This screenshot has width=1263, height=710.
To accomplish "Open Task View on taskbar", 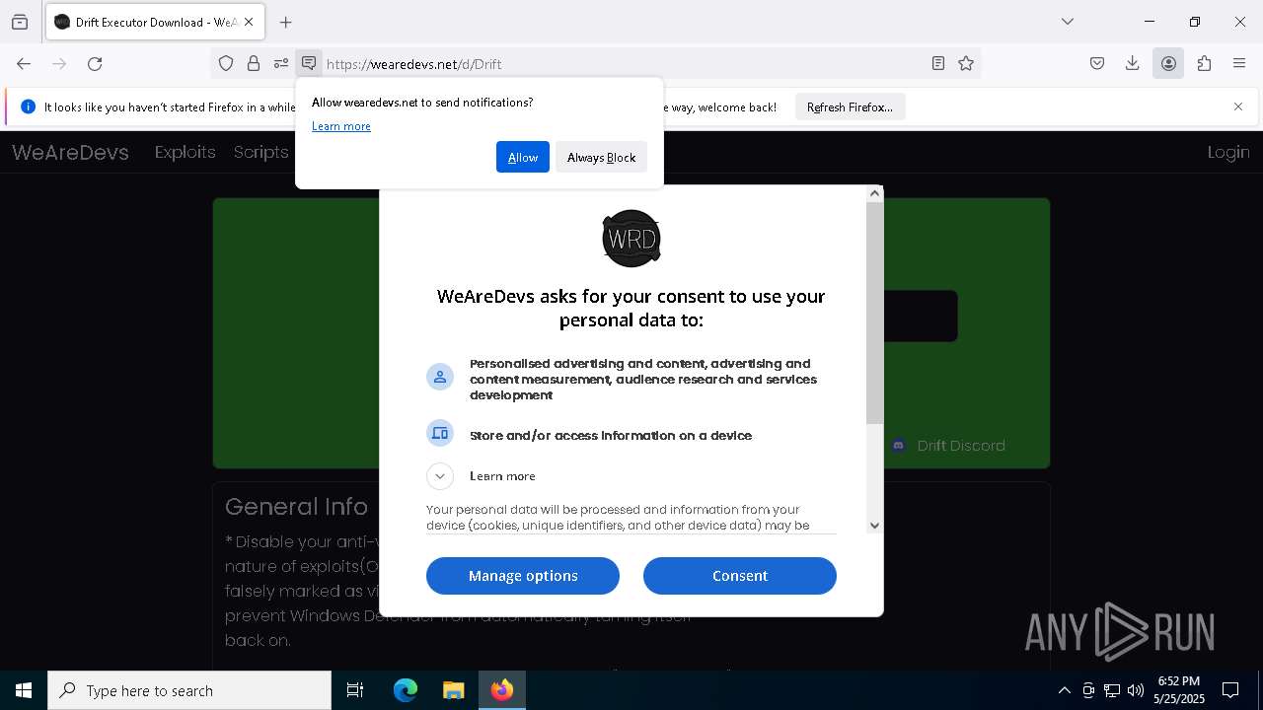I will [355, 690].
